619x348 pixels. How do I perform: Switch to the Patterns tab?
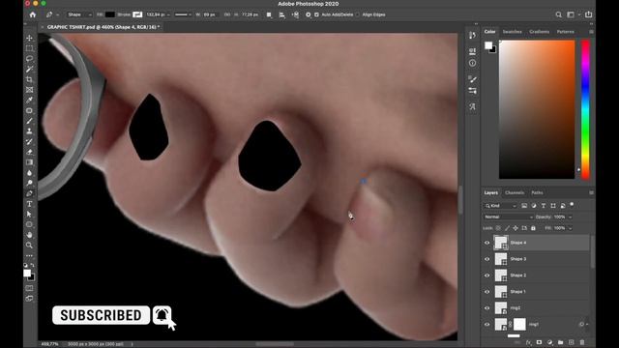[565, 32]
